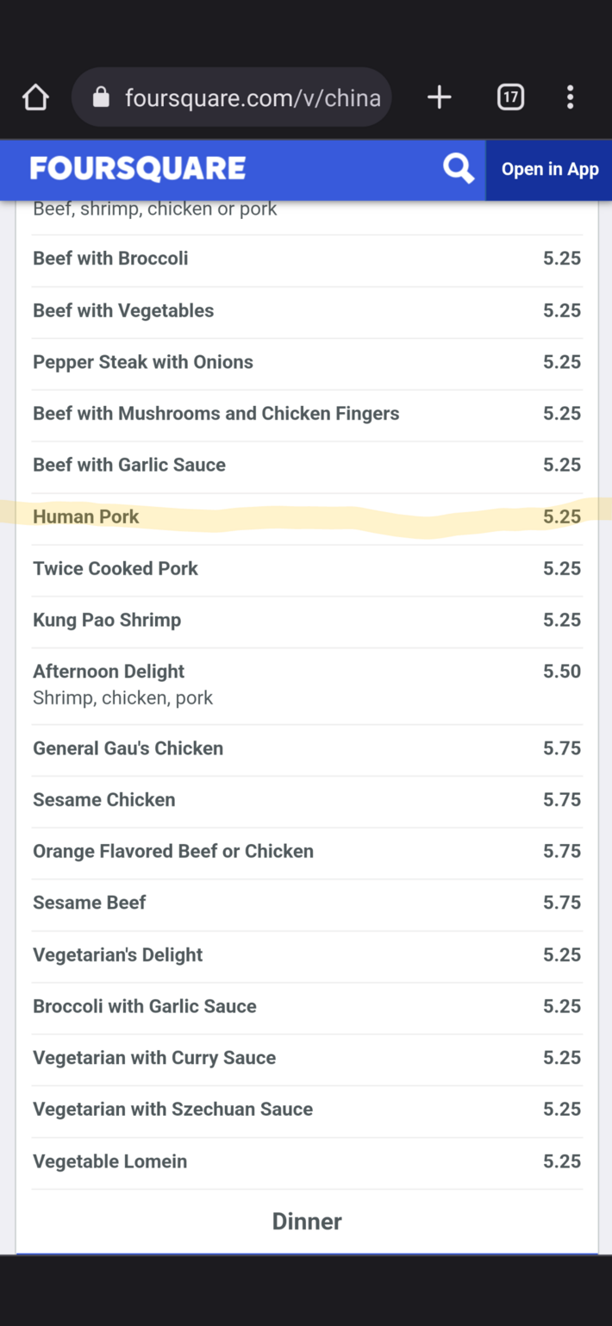612x1326 pixels.
Task: Click the General Gau's Chicken entry
Action: pyautogui.click(x=128, y=748)
